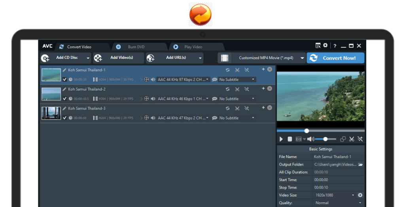Open the help question mark icon
This screenshot has height=207, width=405.
335,46
